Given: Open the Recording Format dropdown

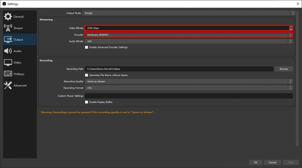Looking at the screenshot, I should point(189,88).
